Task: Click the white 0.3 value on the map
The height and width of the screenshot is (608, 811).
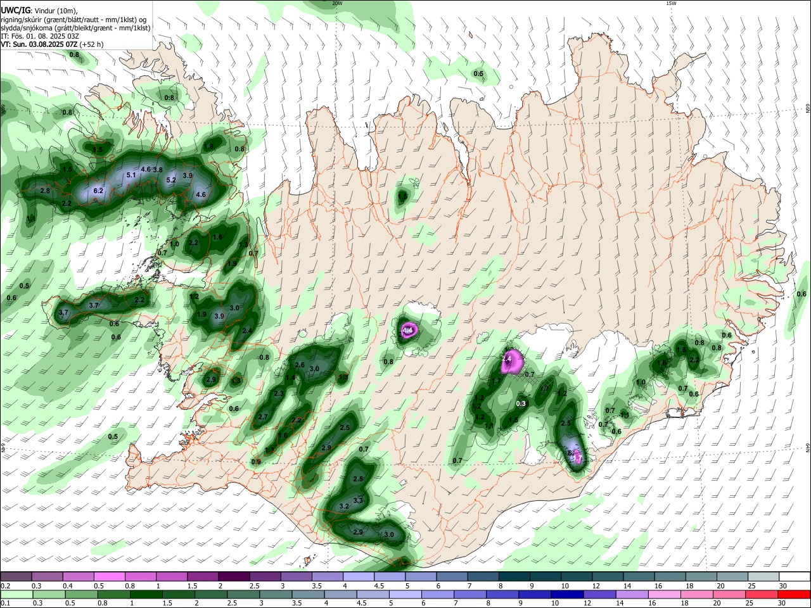Action: click(521, 403)
